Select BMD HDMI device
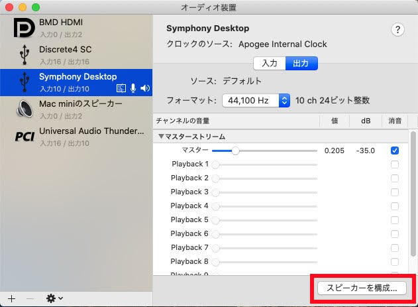Image resolution: width=418 pixels, height=307 pixels. [x=76, y=28]
